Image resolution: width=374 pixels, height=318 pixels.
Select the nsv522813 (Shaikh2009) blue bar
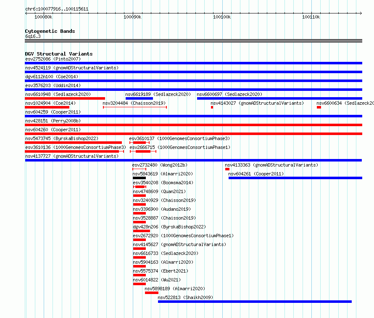(255, 302)
